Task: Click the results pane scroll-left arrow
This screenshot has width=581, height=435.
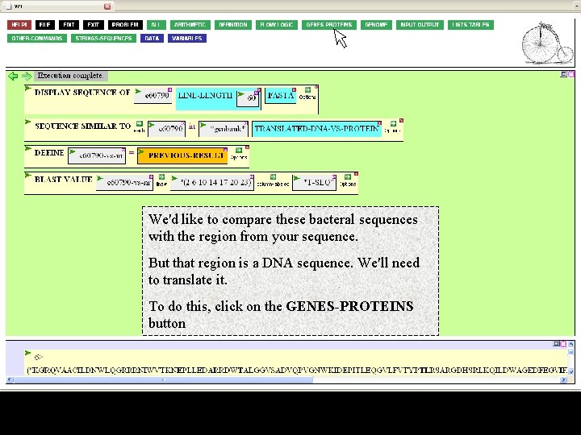Action: pos(10,379)
